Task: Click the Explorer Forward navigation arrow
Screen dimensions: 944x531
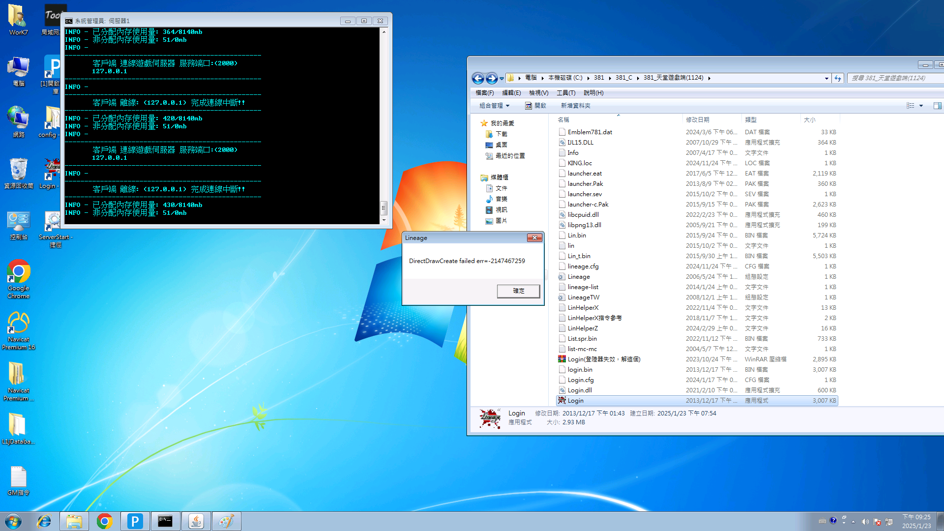Action: [491, 78]
